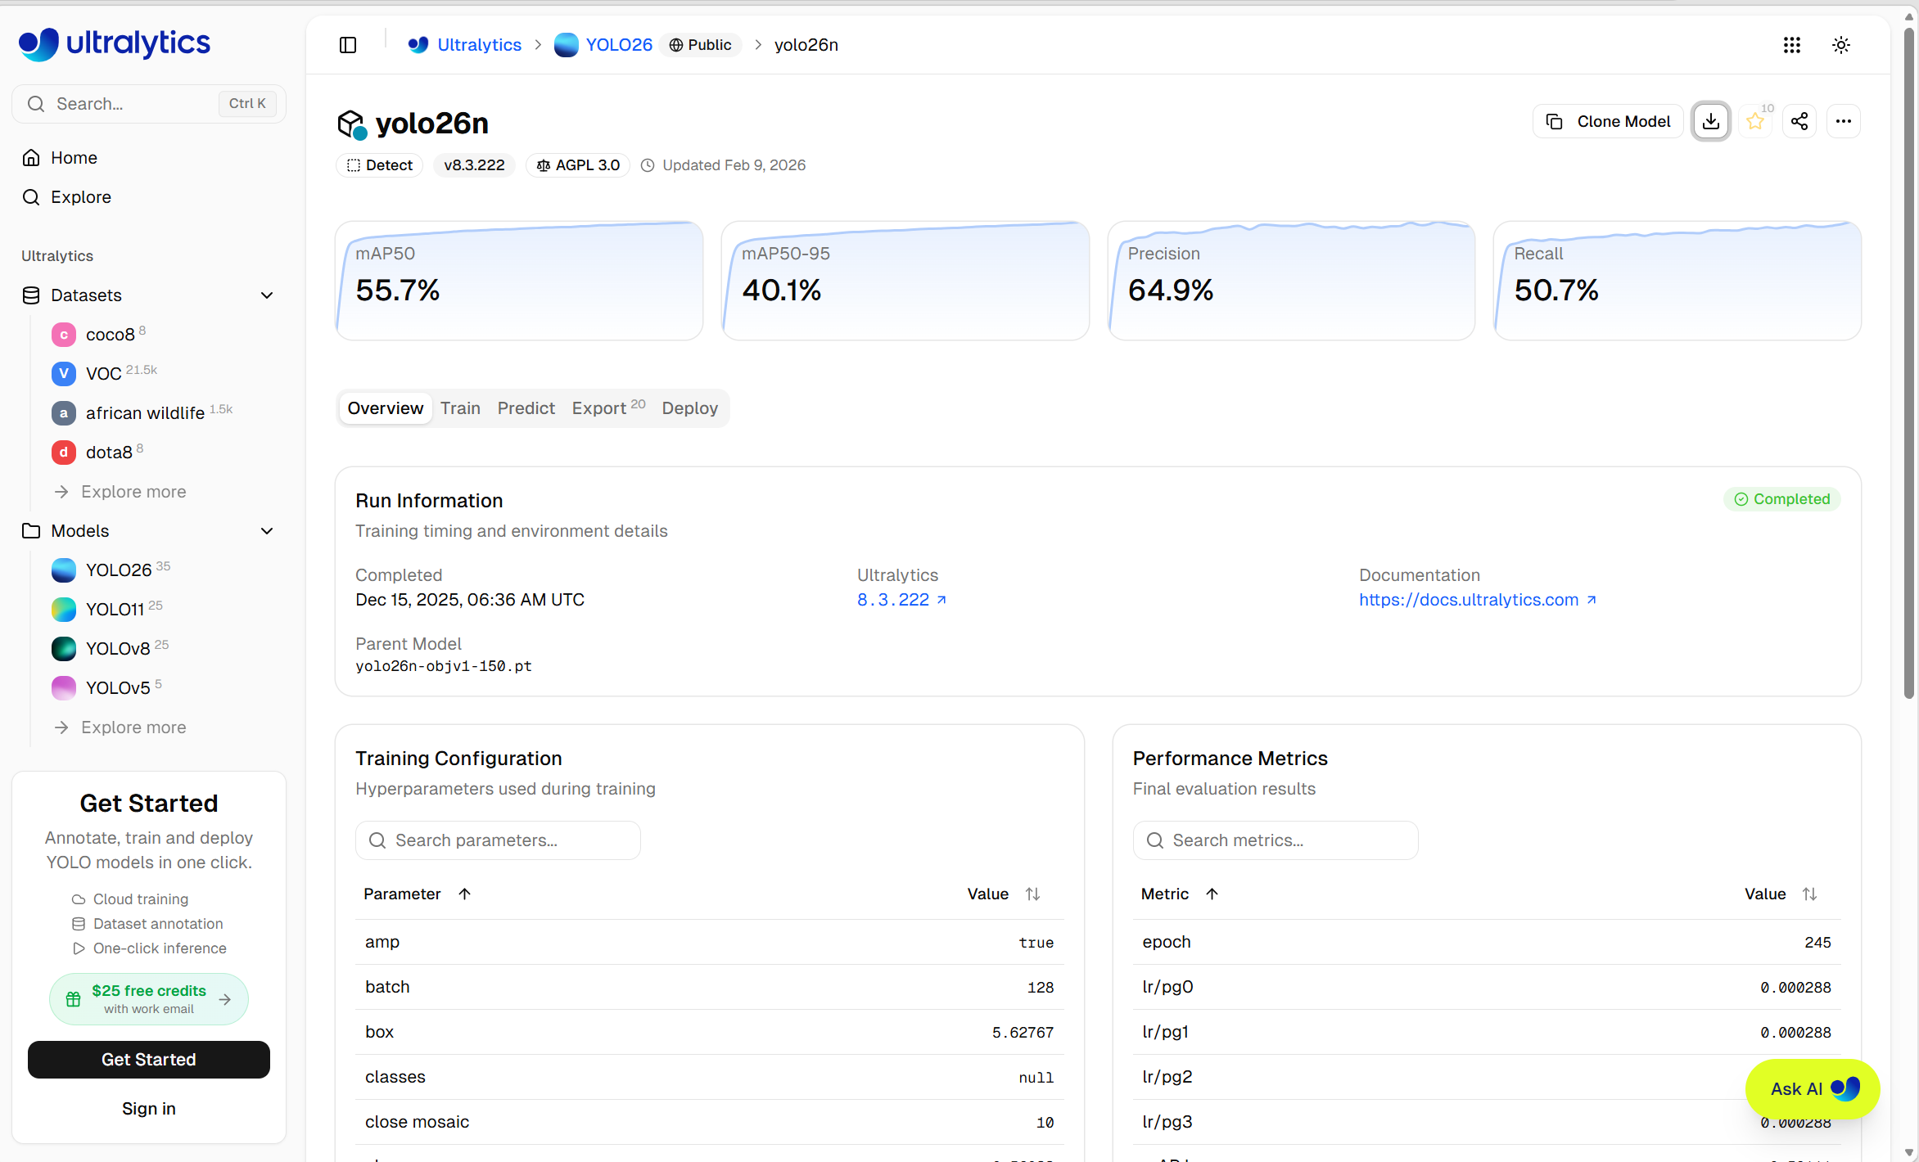
Task: Open the dota8 dataset
Action: click(97, 452)
